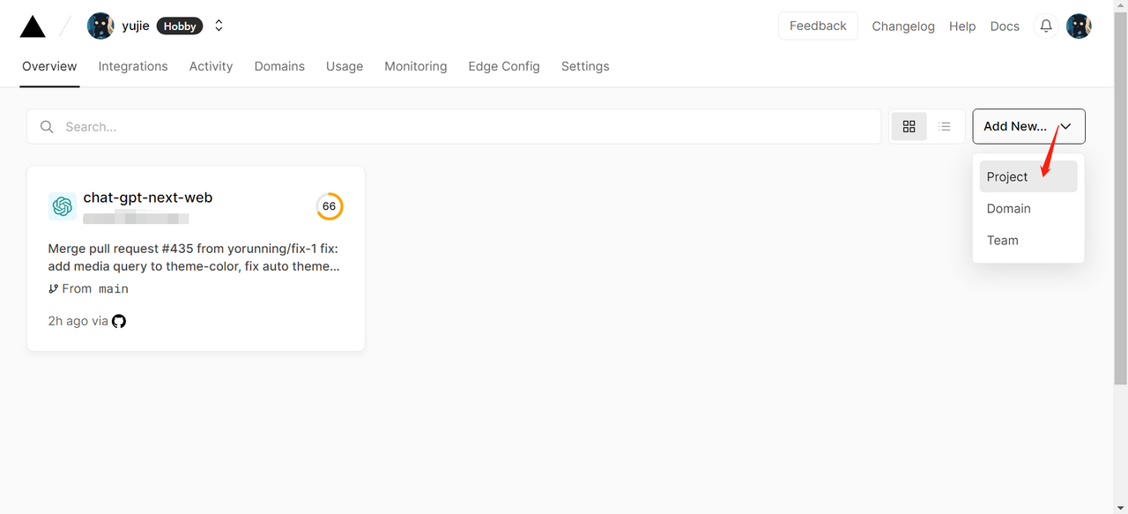Click the Feedback button
1128x514 pixels.
[817, 26]
